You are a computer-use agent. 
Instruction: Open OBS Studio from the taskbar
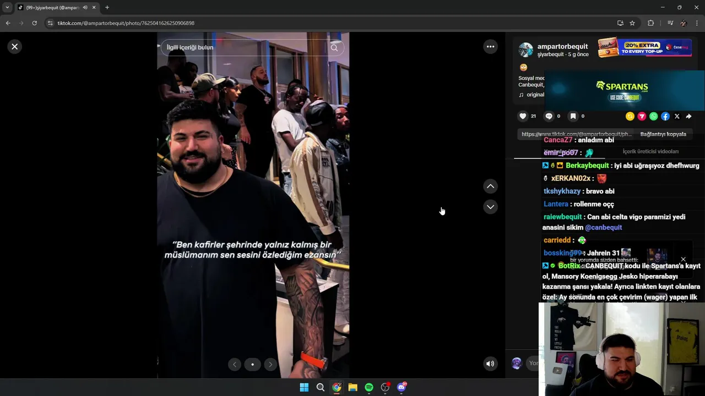386,387
